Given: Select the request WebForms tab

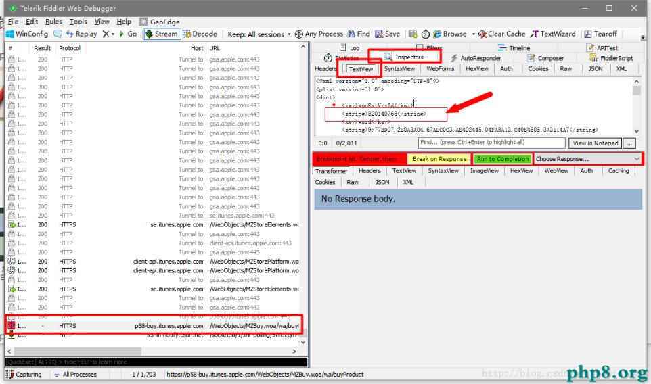Looking at the screenshot, I should click(x=441, y=69).
